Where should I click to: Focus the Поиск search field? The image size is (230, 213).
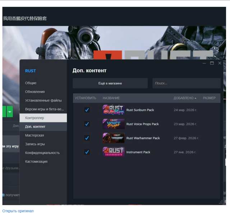pos(187,83)
